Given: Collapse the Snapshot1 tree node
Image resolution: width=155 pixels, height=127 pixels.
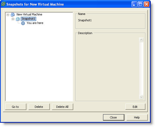Looking at the screenshot, I should point(13,19).
